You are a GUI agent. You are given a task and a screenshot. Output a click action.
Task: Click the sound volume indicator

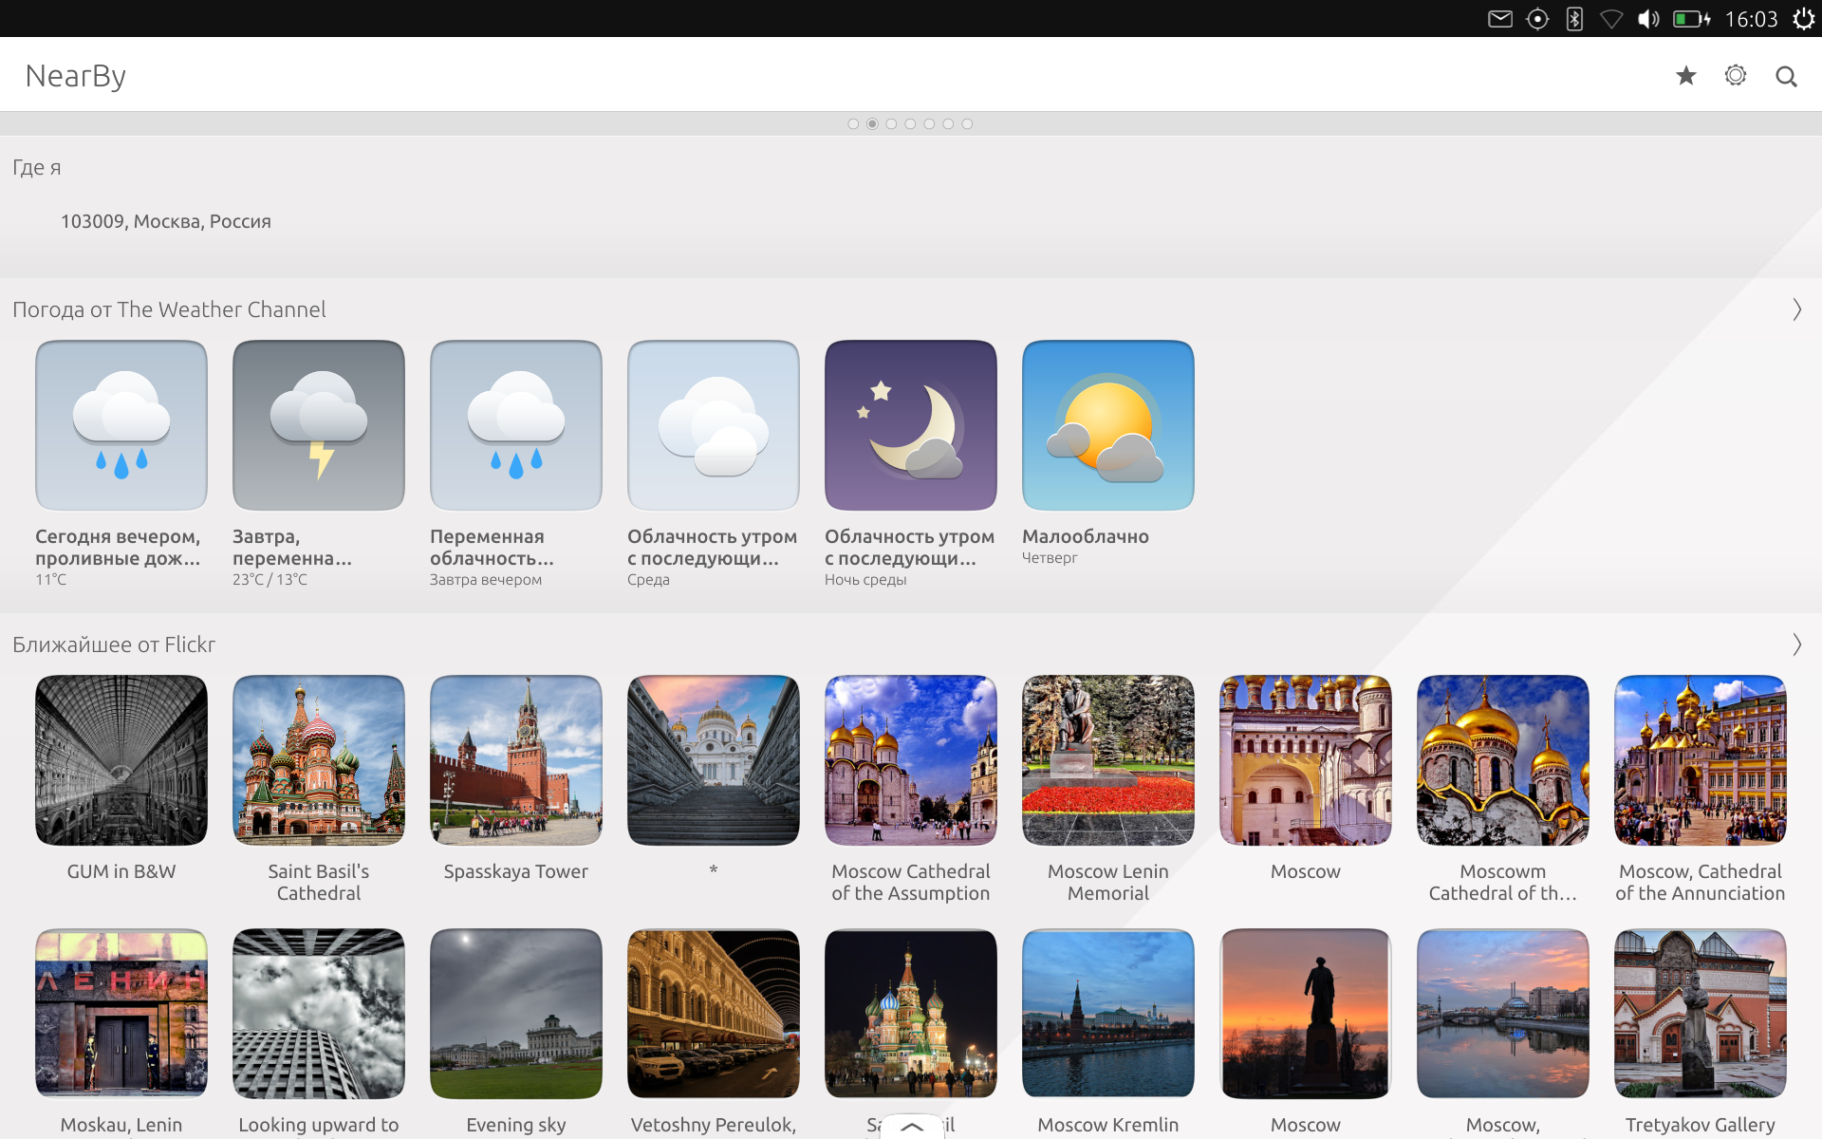(1648, 19)
